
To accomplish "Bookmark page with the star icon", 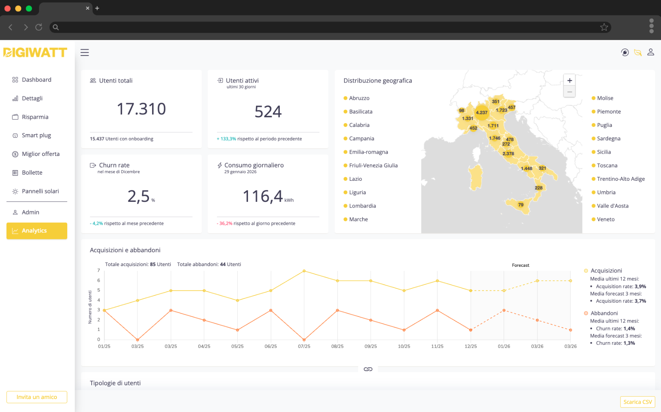I will pos(604,27).
